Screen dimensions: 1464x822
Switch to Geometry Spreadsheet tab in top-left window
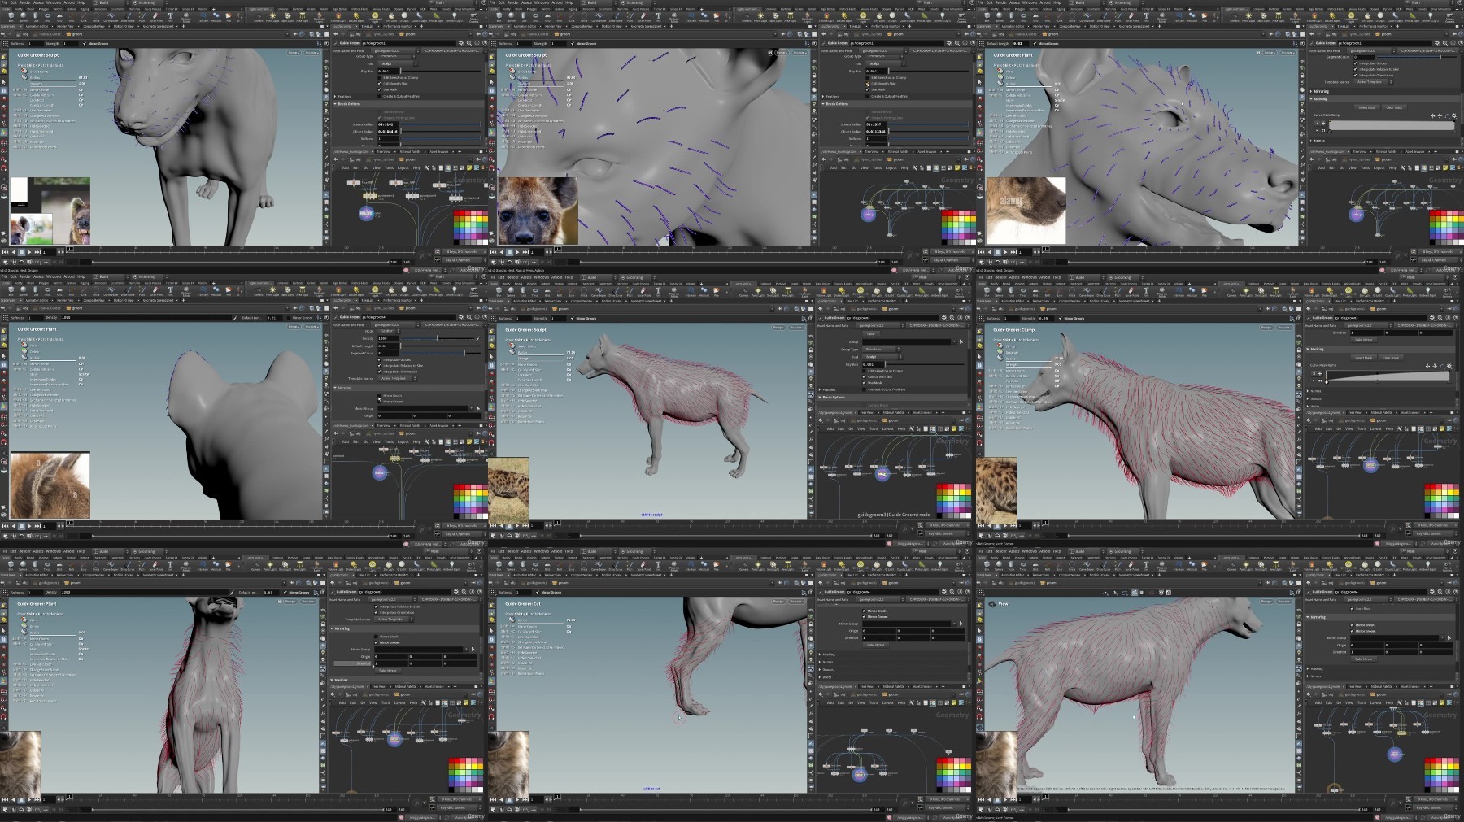(x=159, y=26)
